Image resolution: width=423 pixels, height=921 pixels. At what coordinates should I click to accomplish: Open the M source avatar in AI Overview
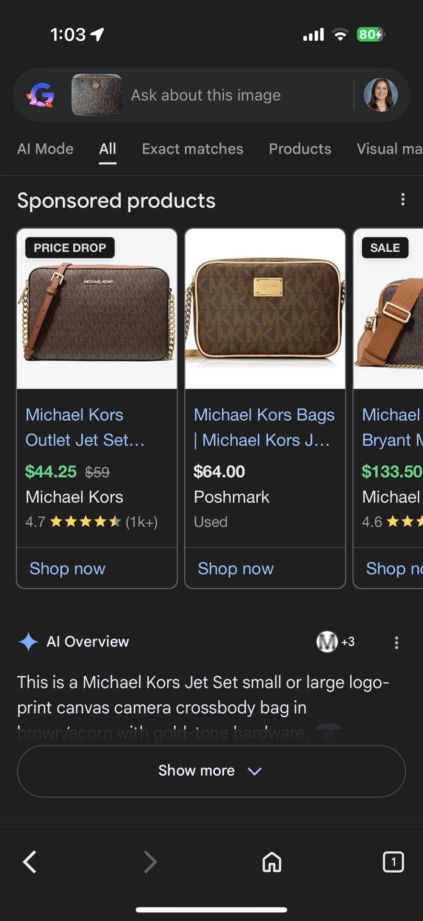pyautogui.click(x=326, y=641)
